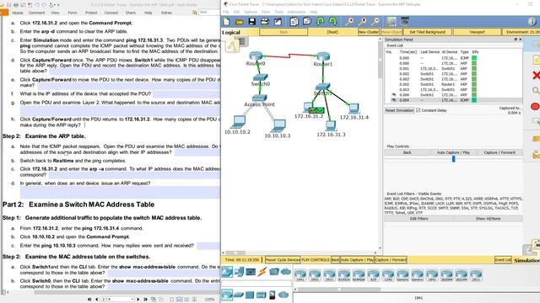Toggle eye icon on last ARP event
The width and height of the screenshot is (540, 303).
tap(394, 95)
